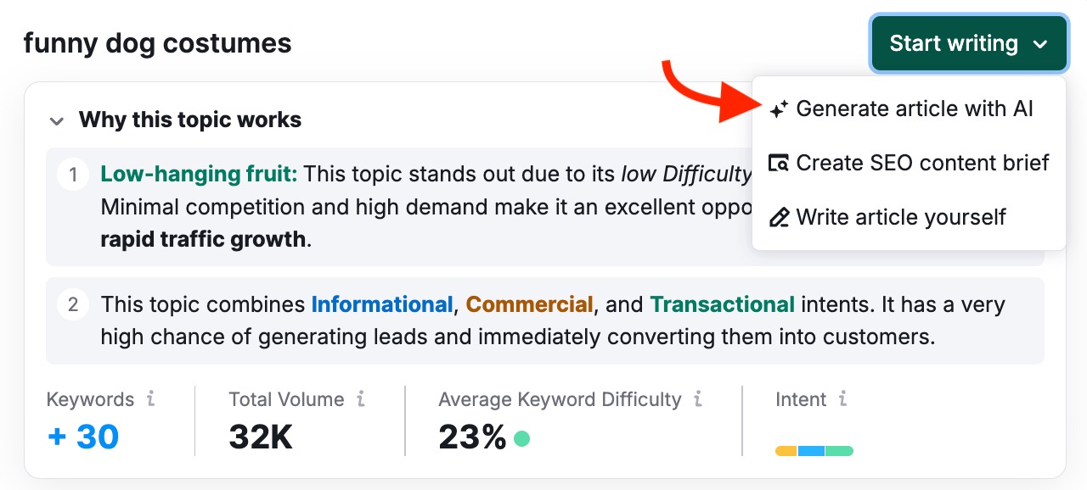Viewport: 1087px width, 490px height.
Task: Collapse the Why this topic works section
Action: pyautogui.click(x=57, y=120)
